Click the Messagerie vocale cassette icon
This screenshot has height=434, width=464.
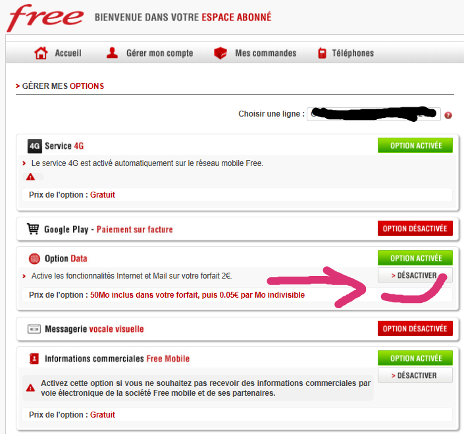(x=34, y=329)
